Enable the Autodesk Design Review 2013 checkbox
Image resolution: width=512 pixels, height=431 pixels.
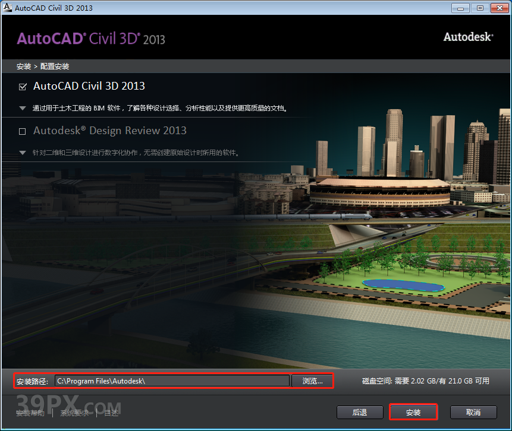click(x=23, y=131)
